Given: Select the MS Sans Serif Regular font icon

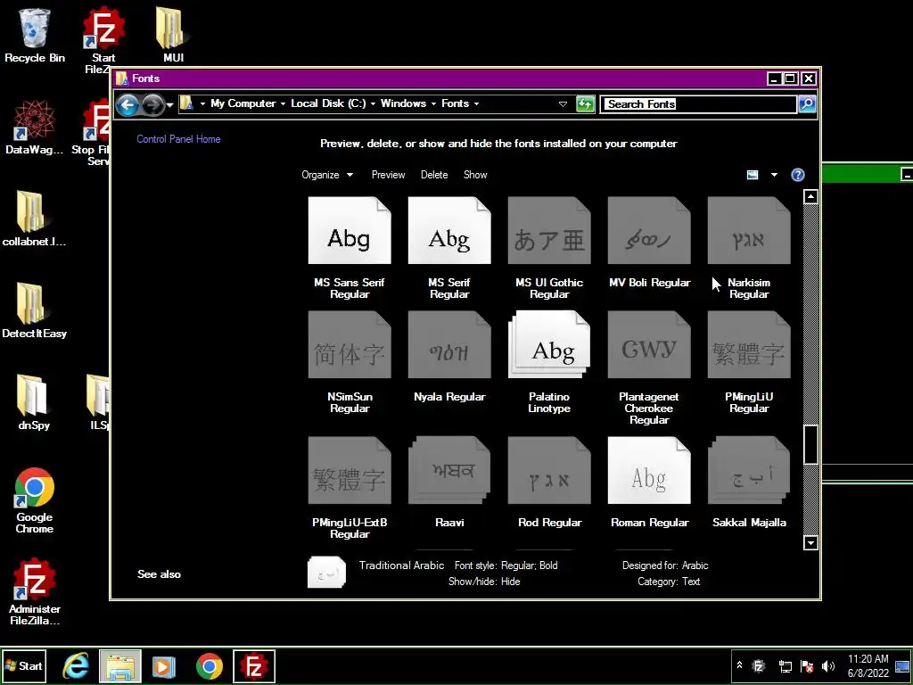Looking at the screenshot, I should tap(350, 231).
